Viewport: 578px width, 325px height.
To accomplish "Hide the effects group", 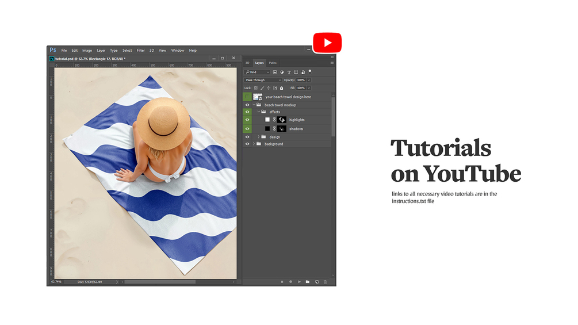I will coord(247,112).
